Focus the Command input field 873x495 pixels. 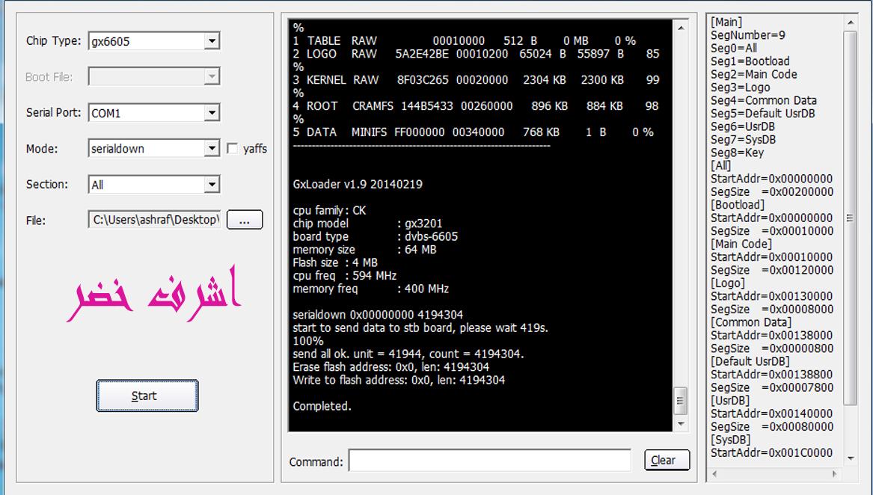tap(490, 461)
